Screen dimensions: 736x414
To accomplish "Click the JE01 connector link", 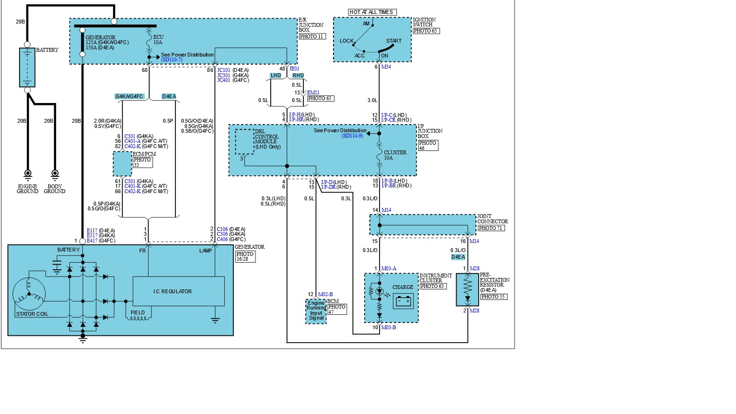I will click(294, 69).
